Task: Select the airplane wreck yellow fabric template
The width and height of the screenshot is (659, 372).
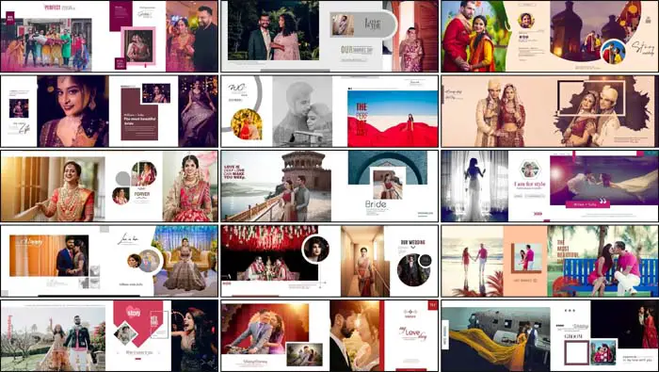Action: tap(550, 336)
